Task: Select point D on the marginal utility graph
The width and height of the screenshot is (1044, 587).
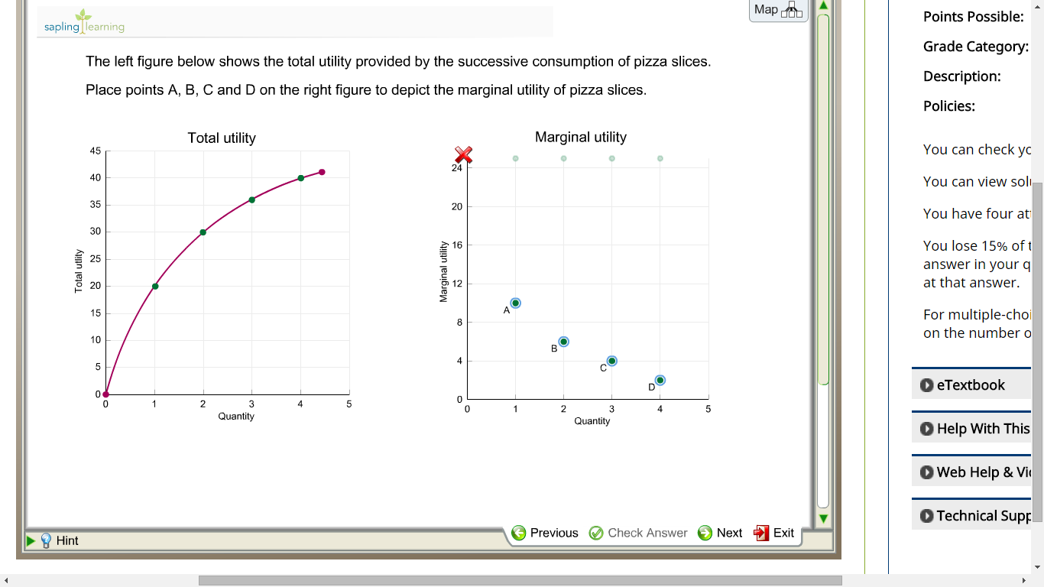Action: tap(660, 379)
